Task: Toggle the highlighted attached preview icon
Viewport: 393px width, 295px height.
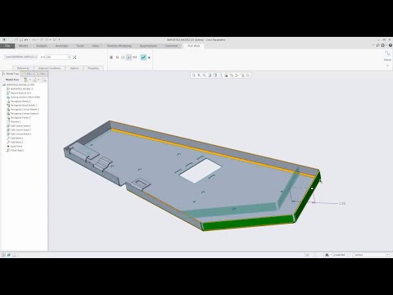Action: (129, 57)
